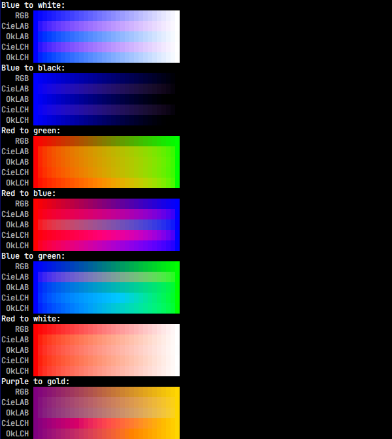
Task: Click the OkLCH gradient bar under Red to green
Action: (x=106, y=183)
